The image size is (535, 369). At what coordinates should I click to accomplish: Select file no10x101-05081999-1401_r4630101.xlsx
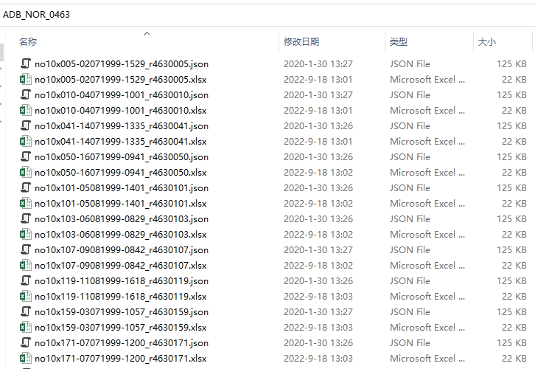click(x=121, y=203)
